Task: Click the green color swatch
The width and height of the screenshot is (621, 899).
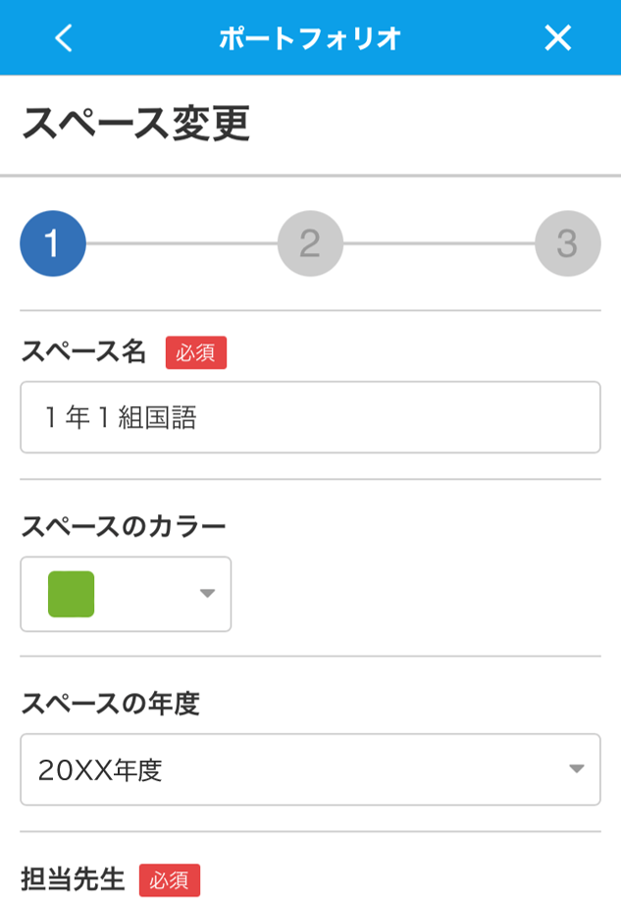Action: coord(71,594)
